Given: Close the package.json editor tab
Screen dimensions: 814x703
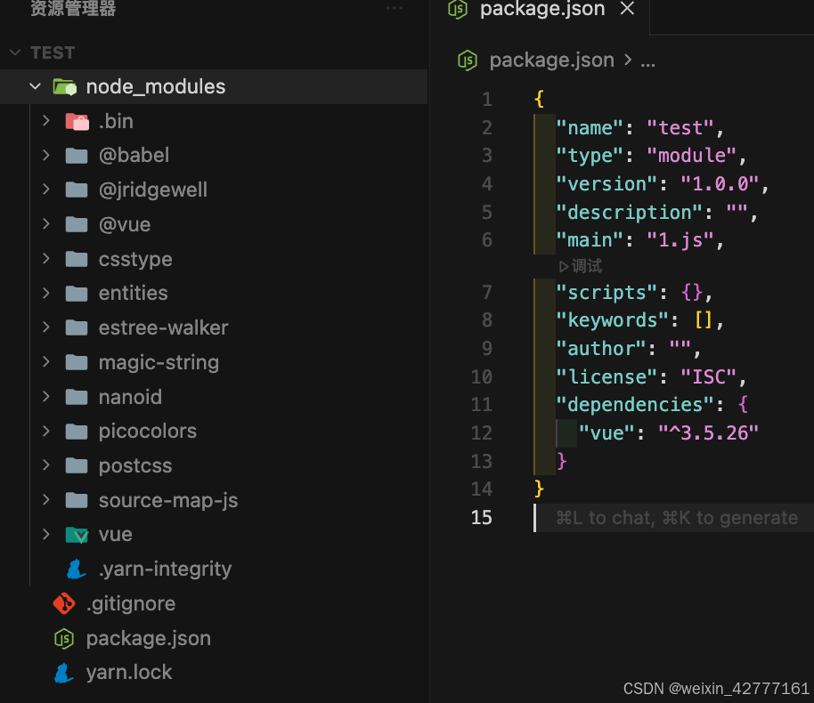Looking at the screenshot, I should tap(628, 8).
